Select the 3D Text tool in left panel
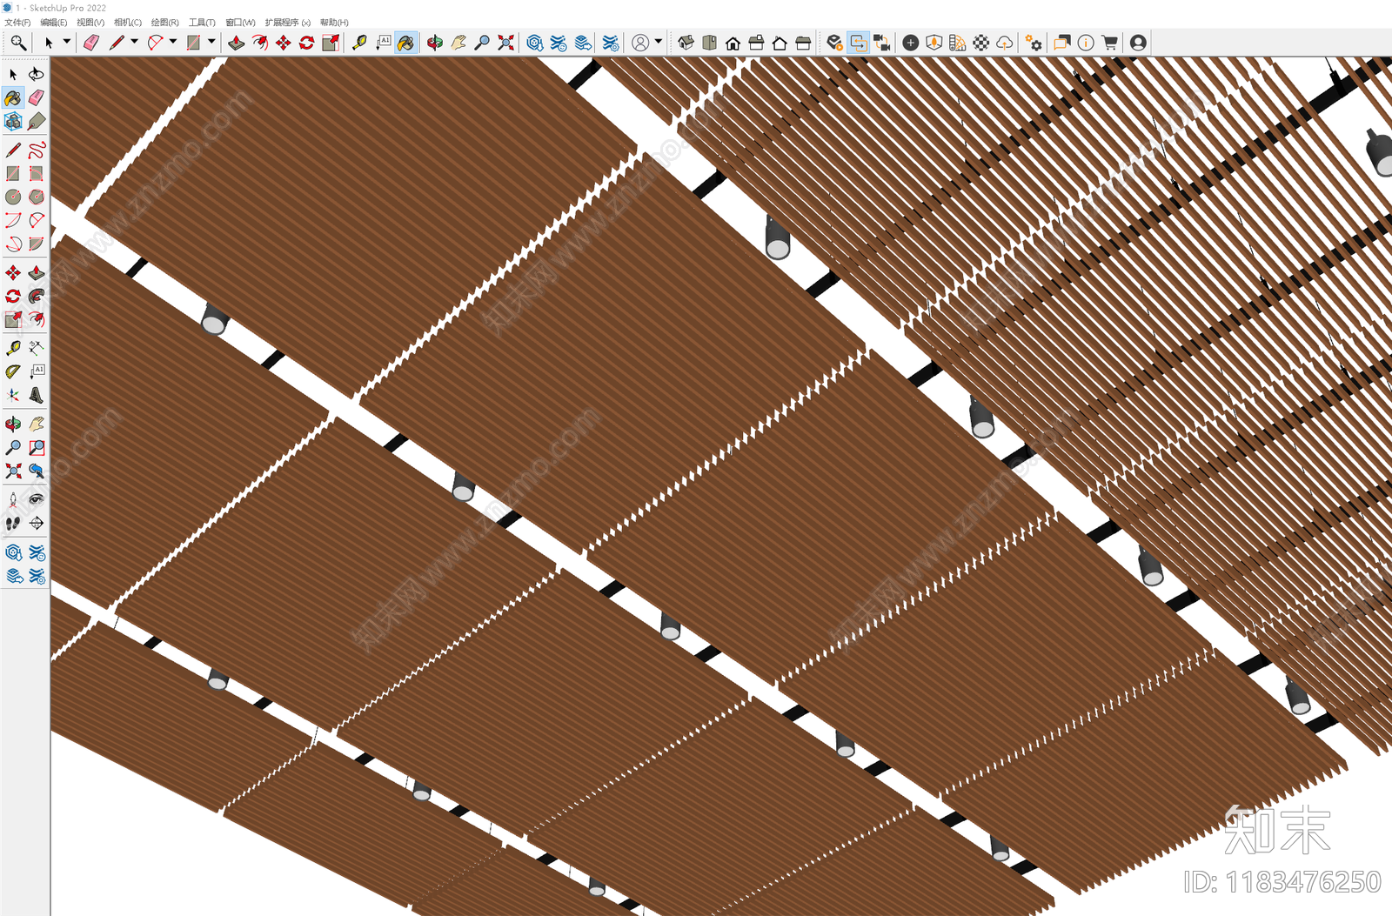 [37, 395]
